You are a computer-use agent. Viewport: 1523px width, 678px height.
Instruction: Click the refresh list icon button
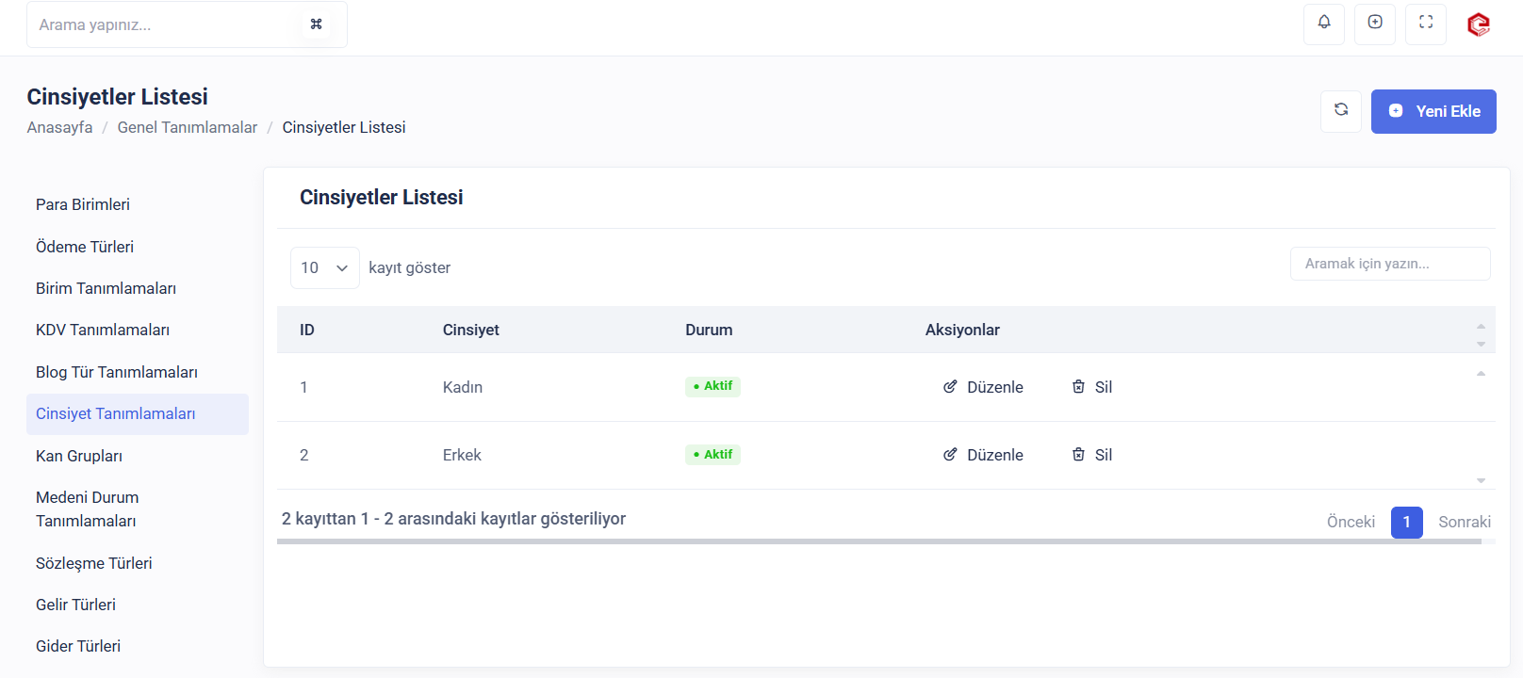coord(1340,110)
